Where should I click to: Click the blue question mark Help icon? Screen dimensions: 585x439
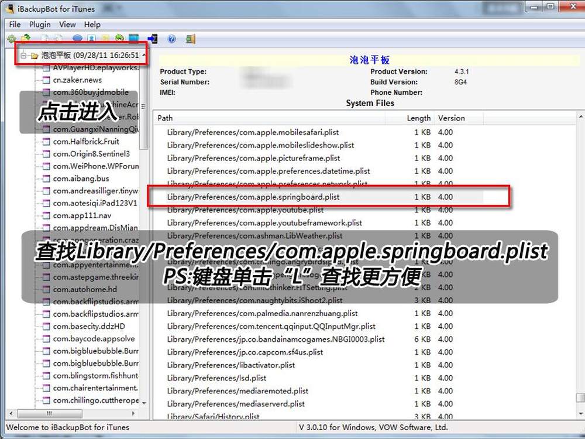coord(171,39)
